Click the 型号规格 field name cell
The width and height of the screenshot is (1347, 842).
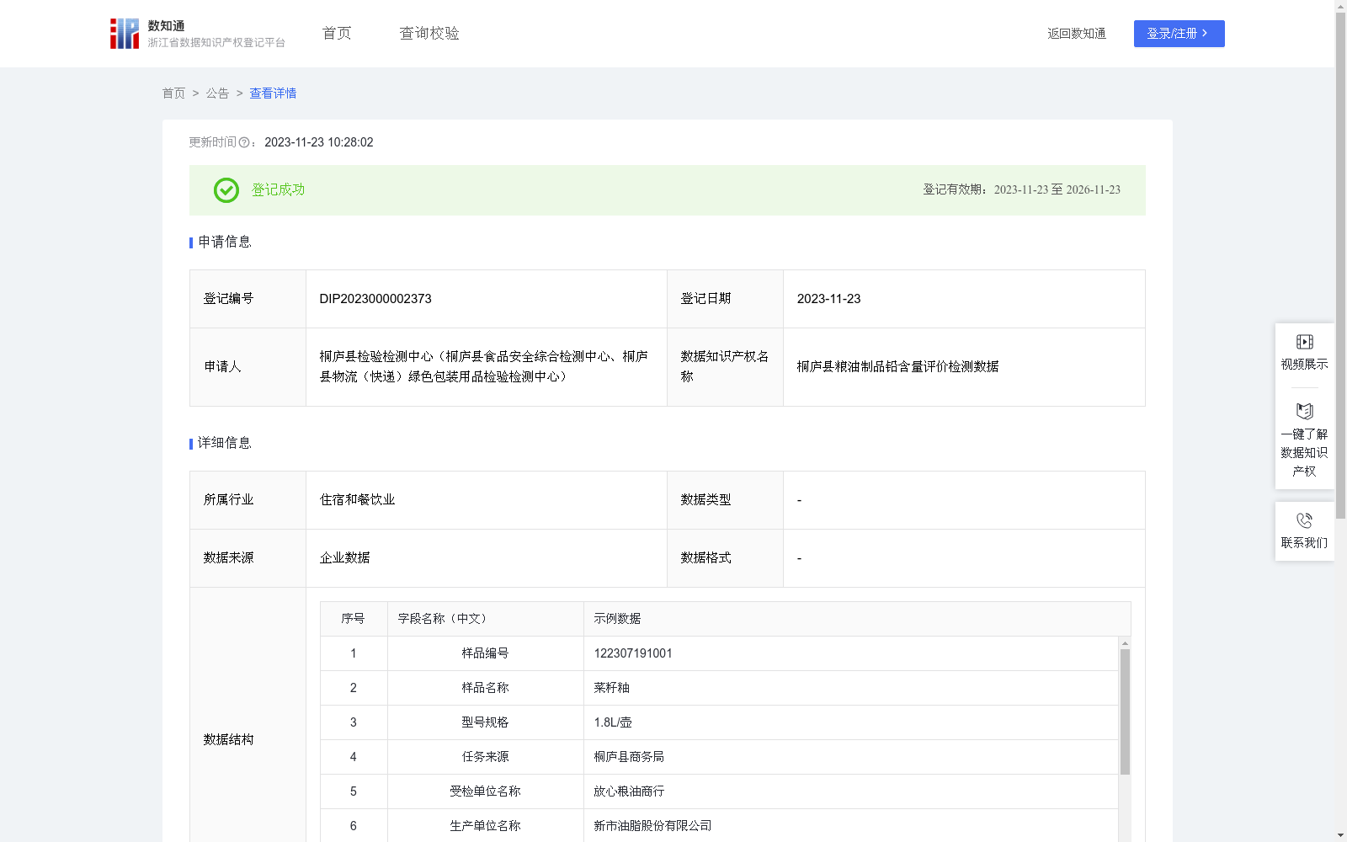[485, 722]
